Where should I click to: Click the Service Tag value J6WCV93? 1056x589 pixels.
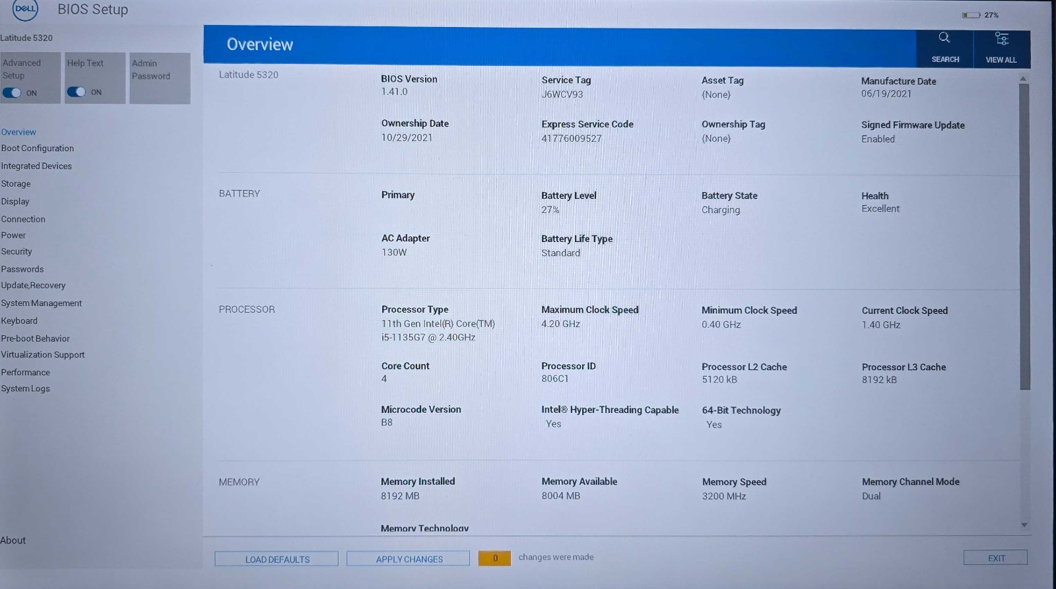click(562, 94)
